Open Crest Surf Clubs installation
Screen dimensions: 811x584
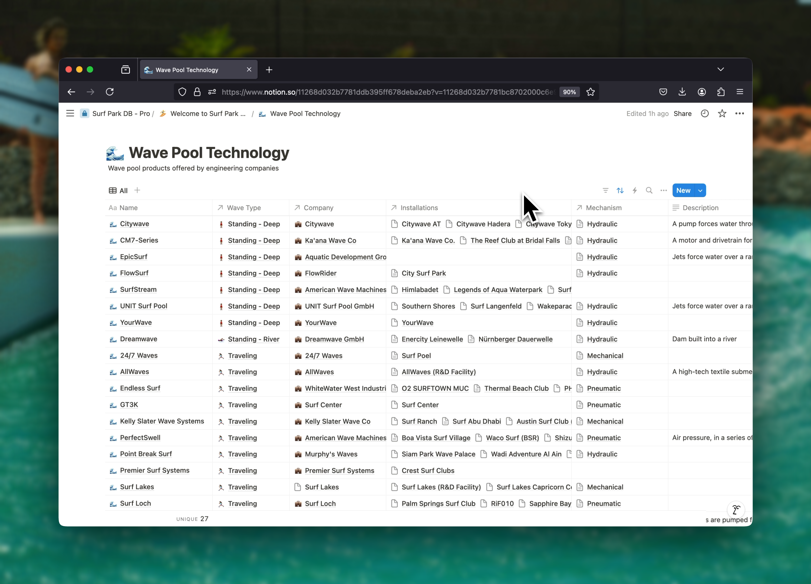point(428,471)
